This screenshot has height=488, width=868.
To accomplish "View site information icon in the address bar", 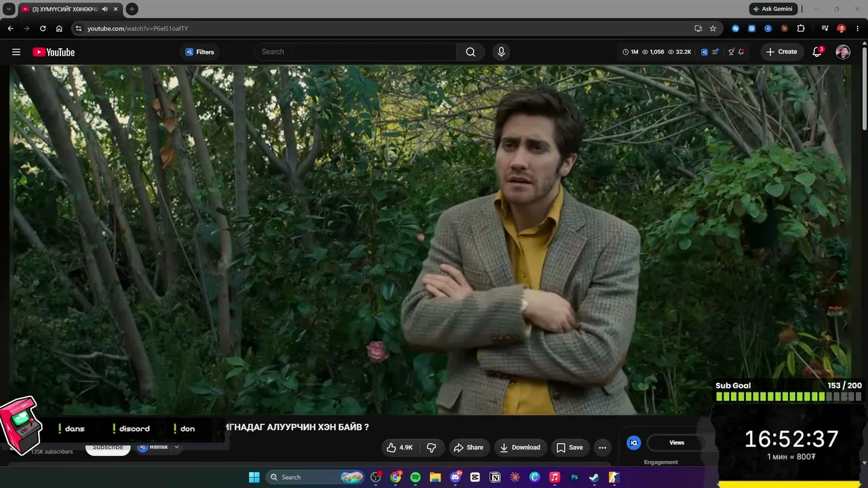I will (78, 28).
